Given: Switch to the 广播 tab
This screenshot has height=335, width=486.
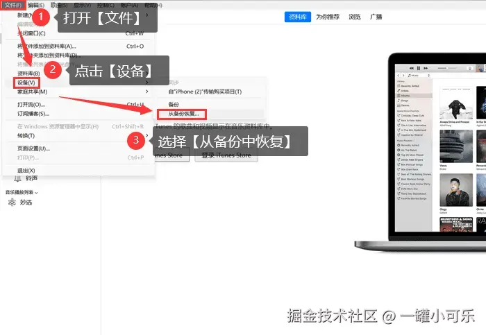Looking at the screenshot, I should pos(376,17).
